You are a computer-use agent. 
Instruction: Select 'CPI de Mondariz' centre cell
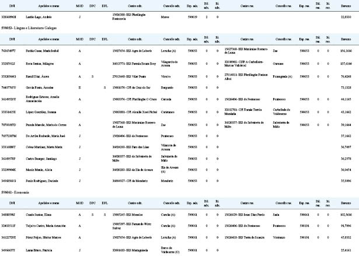click(130, 181)
